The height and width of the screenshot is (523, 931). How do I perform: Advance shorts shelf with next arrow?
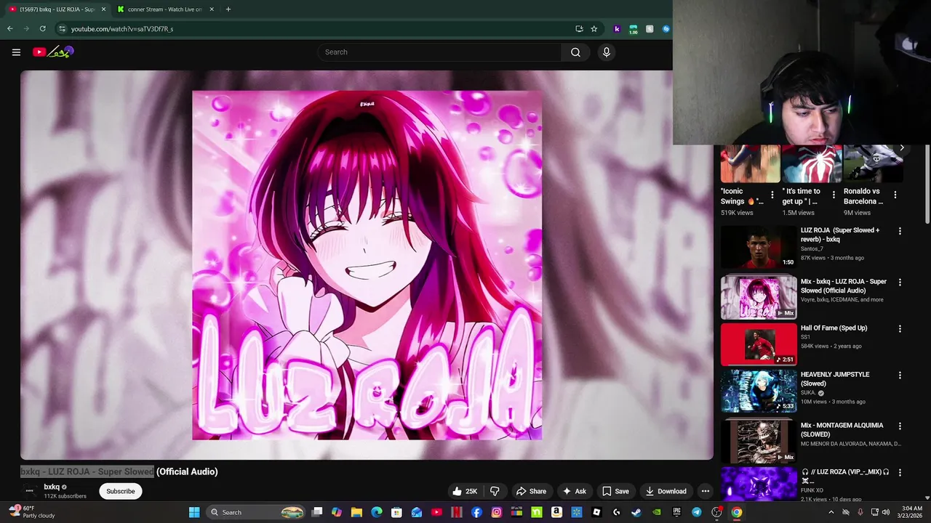point(902,147)
